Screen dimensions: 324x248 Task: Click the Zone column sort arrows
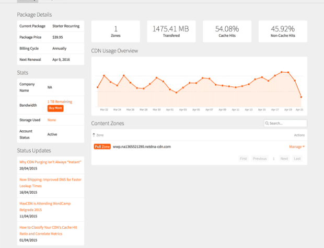pyautogui.click(x=94, y=135)
